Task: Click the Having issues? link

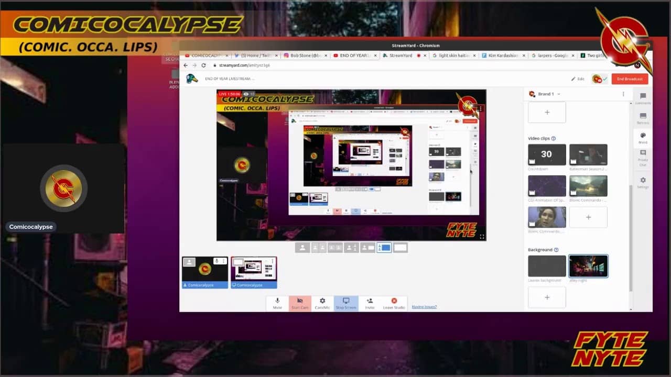Action: click(x=424, y=307)
